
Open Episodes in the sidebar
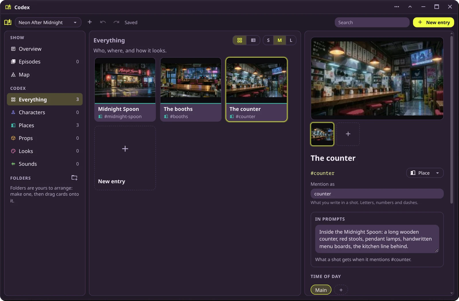[45, 62]
